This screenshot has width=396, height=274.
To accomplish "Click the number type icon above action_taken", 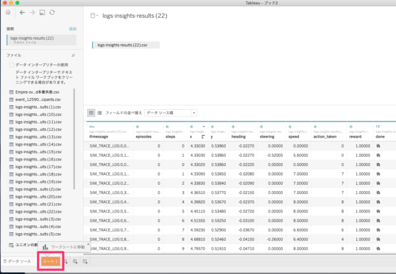I will [x=315, y=126].
